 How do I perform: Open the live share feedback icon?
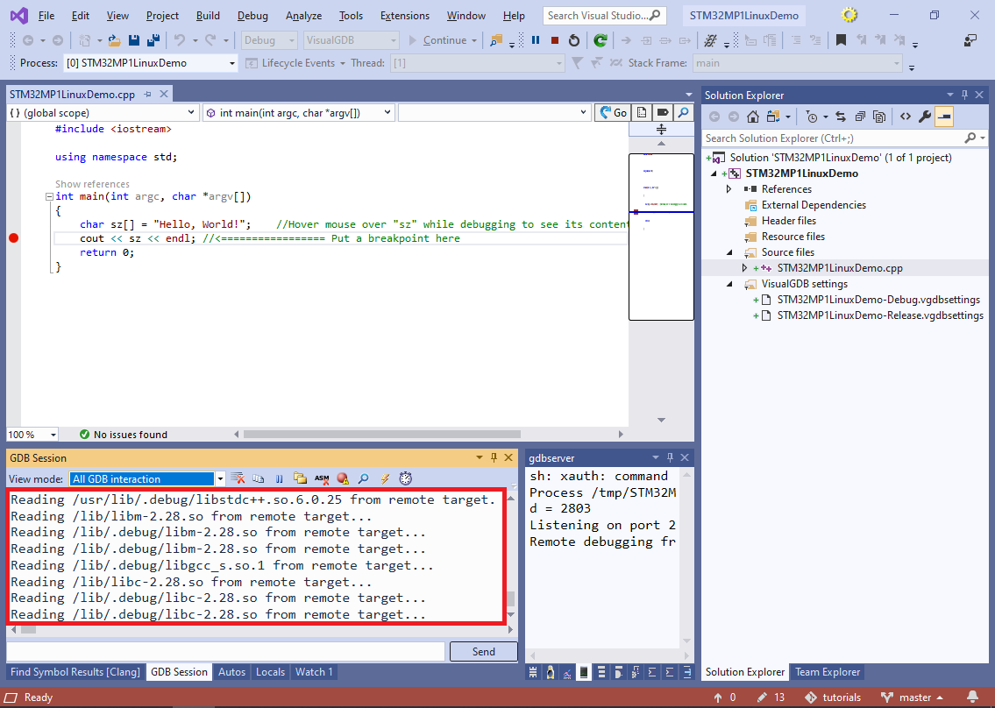click(x=970, y=40)
